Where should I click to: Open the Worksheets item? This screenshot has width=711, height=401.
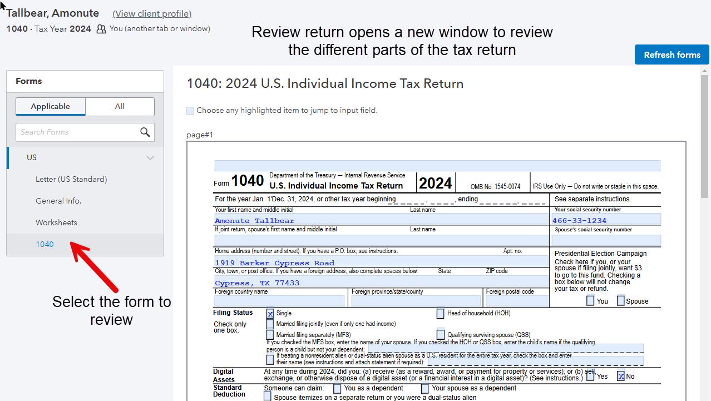point(56,222)
